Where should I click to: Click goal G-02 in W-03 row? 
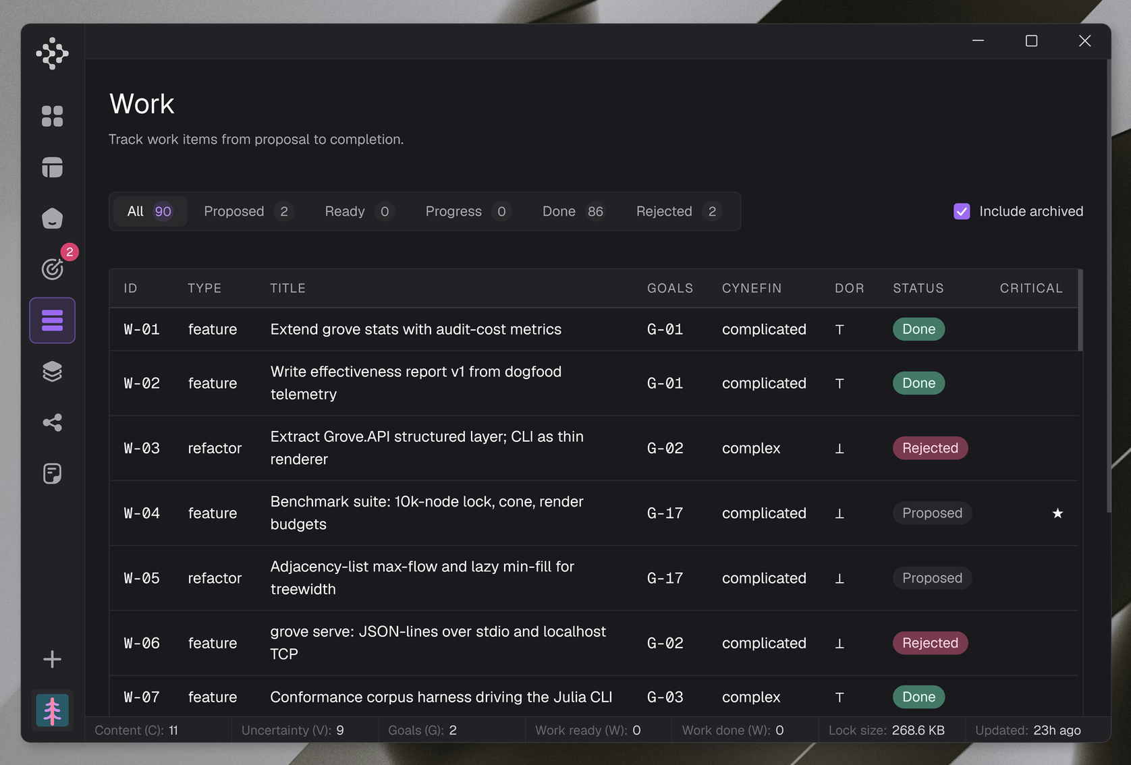coord(665,448)
